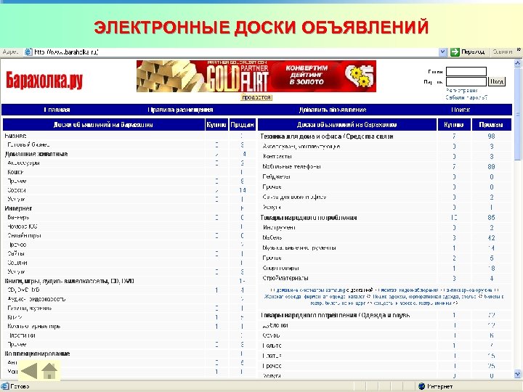Screen dimensions: 523x392
Task: Open the address bar dropdown arrow
Action: coord(442,52)
